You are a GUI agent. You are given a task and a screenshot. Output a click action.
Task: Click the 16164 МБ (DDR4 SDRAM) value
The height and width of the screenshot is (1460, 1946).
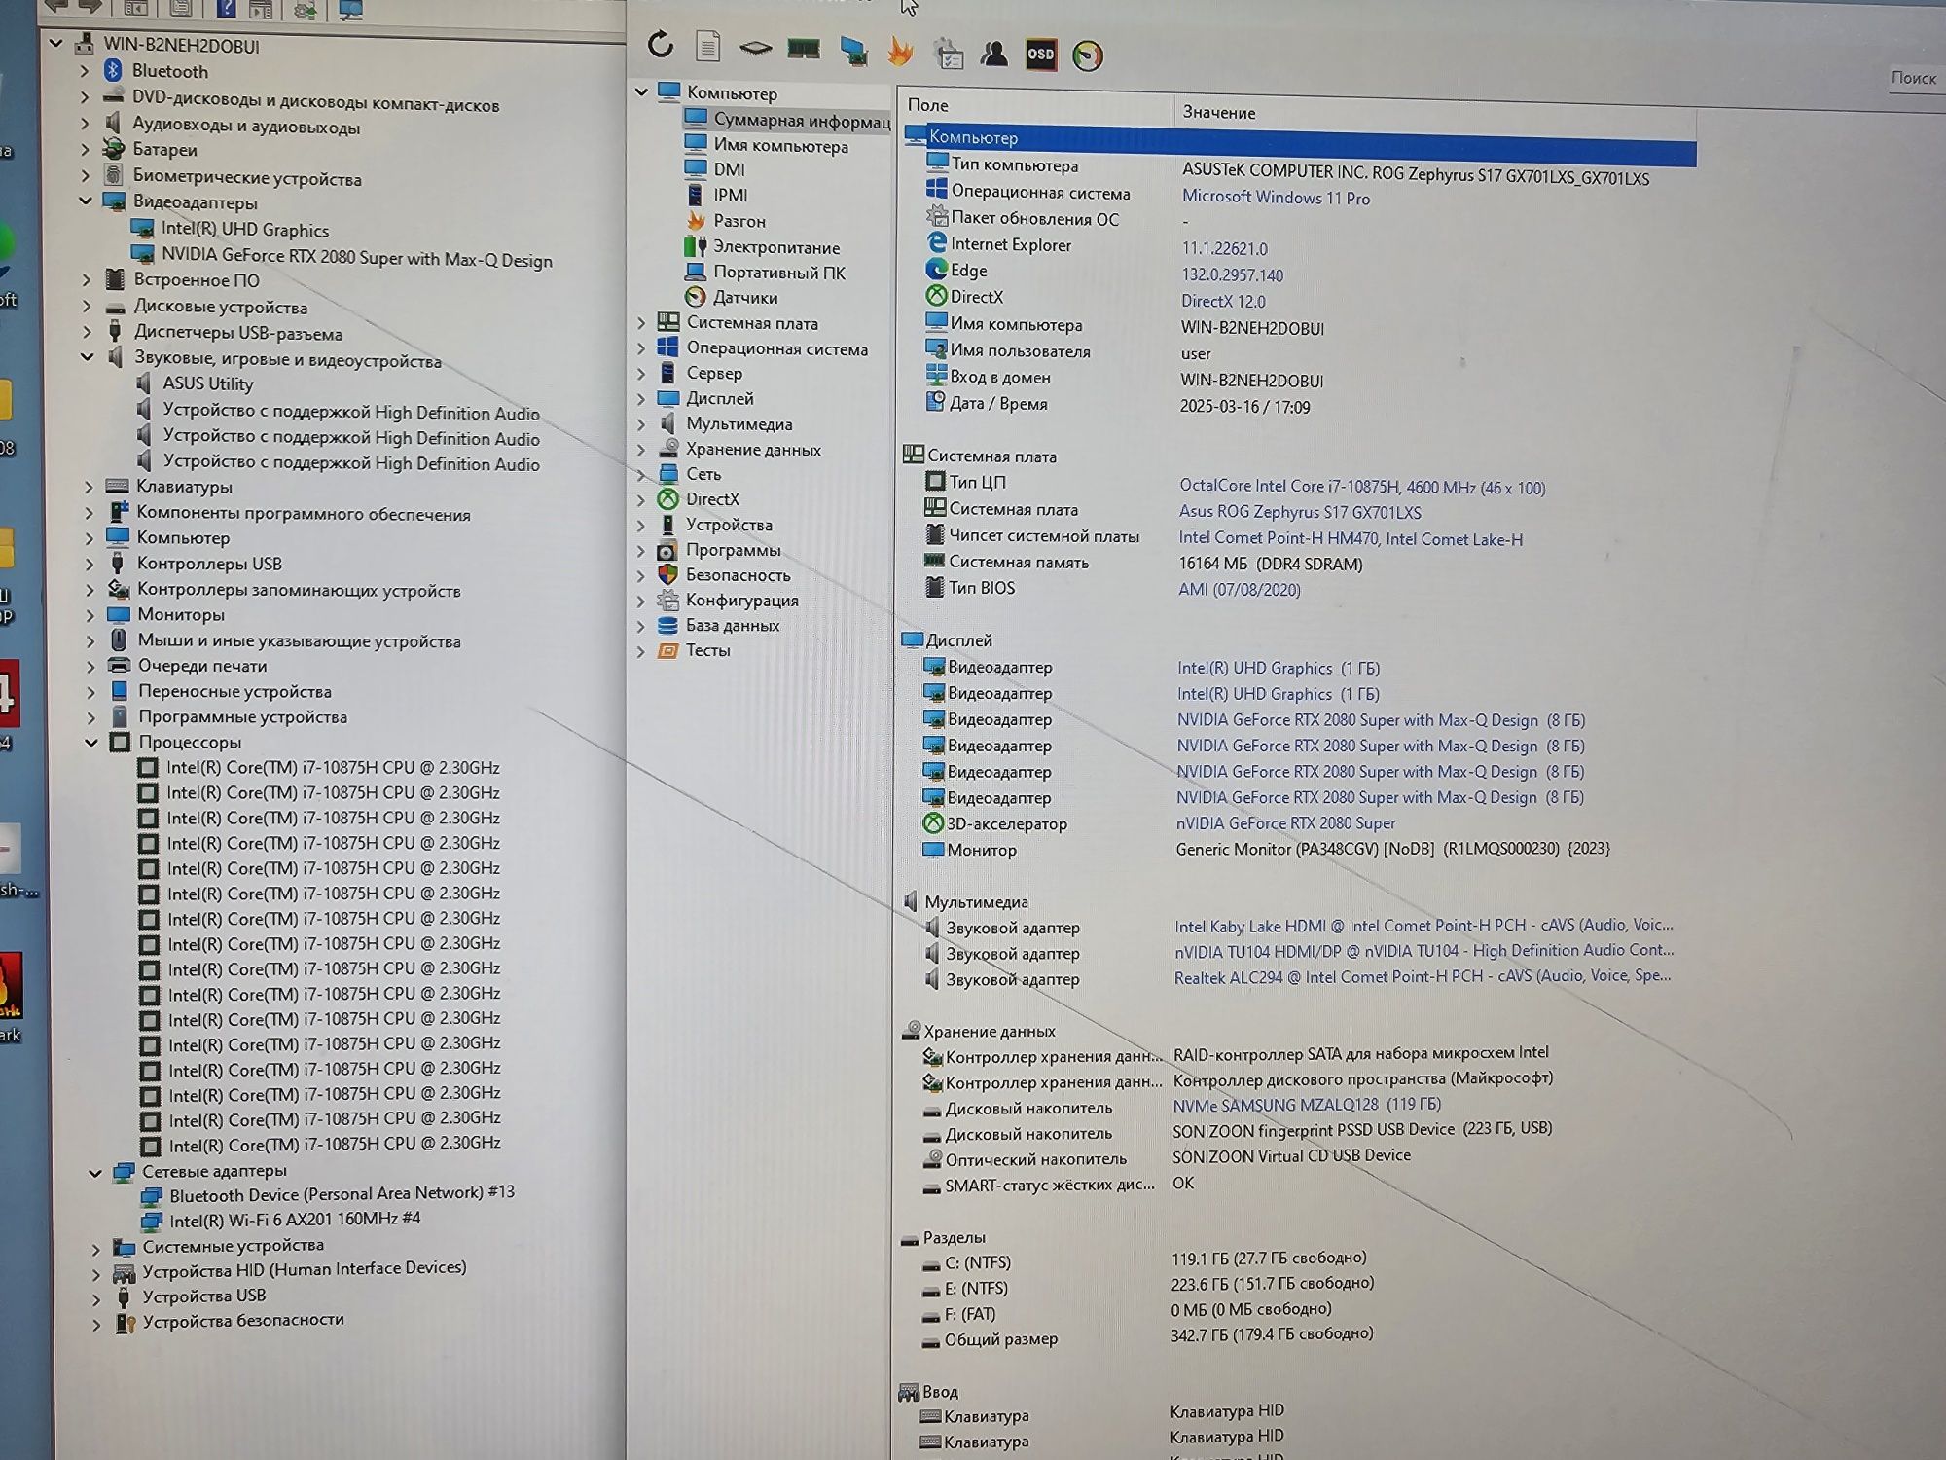pyautogui.click(x=1271, y=564)
